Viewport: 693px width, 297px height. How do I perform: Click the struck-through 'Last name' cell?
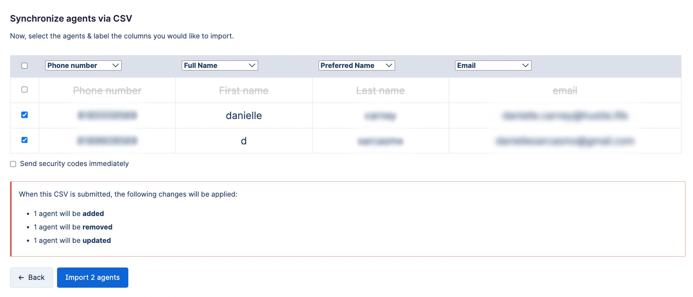click(x=380, y=91)
